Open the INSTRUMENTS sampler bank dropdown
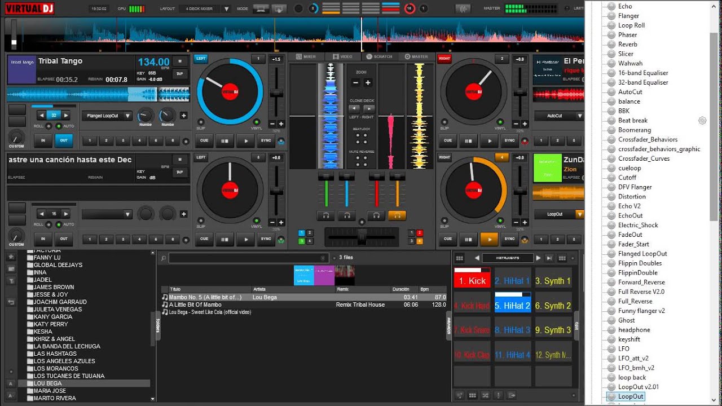The width and height of the screenshot is (722, 406). click(508, 258)
